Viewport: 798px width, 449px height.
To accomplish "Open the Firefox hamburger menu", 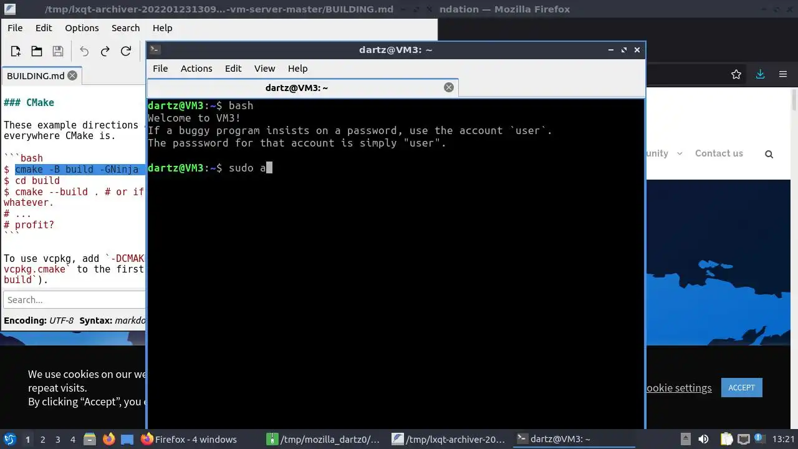I will click(x=783, y=74).
